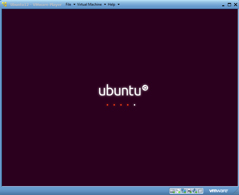Open the Help menu

(x=111, y=4)
